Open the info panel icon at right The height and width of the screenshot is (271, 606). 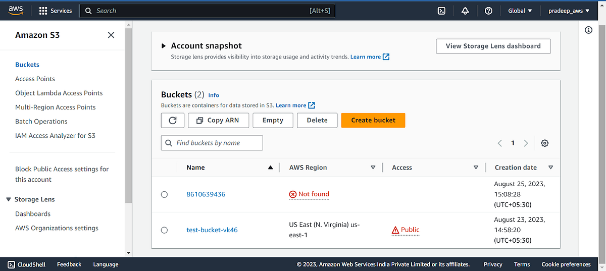(x=588, y=30)
